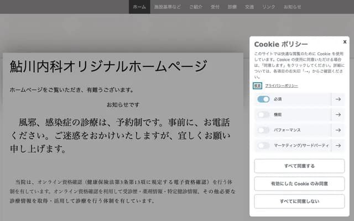354x221 pixels.
Task: Toggle the 必須 cookie switch
Action: pyautogui.click(x=263, y=99)
